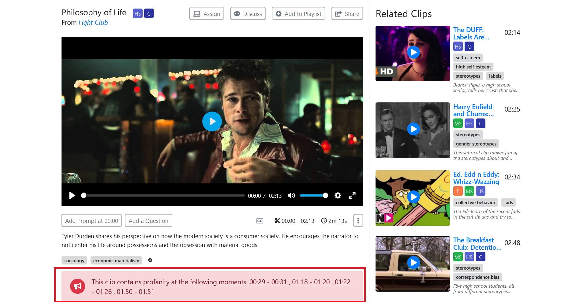Click the MS badge under Harry Enfield

[458, 123]
